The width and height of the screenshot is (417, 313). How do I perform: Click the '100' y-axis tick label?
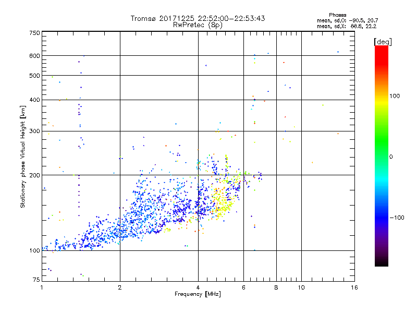tap(34, 251)
